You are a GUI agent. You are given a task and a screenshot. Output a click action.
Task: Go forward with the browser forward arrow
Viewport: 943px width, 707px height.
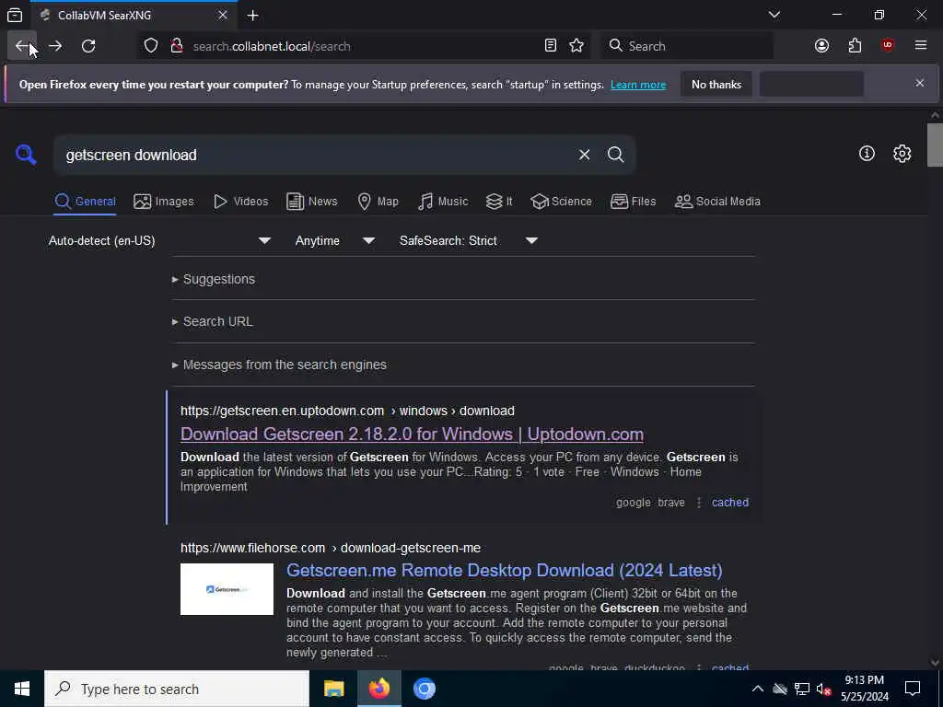click(55, 46)
